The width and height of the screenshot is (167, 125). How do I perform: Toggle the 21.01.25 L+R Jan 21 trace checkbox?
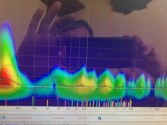[x=4, y=118]
